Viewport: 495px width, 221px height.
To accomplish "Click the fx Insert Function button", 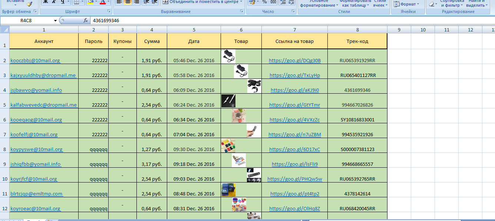I will click(86, 21).
